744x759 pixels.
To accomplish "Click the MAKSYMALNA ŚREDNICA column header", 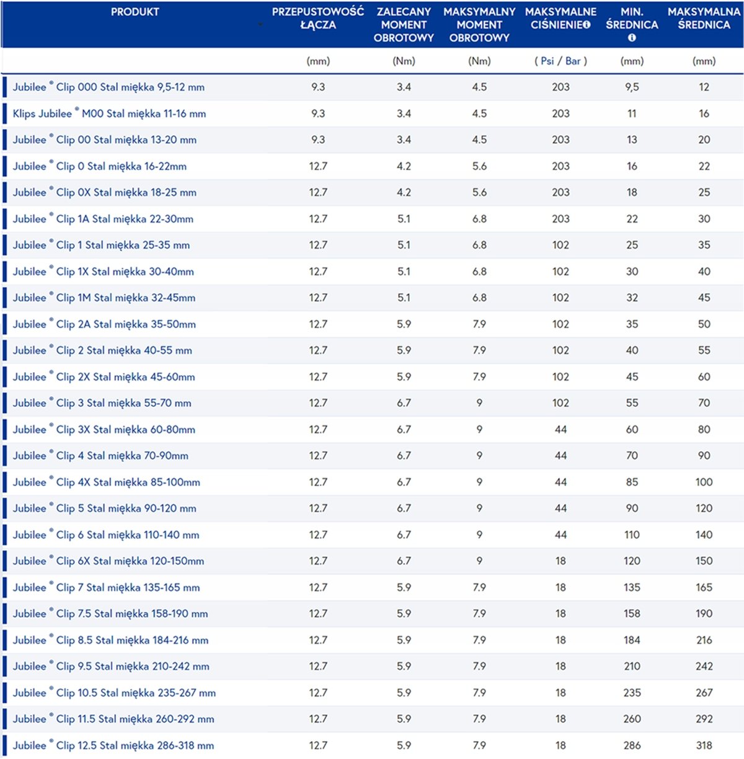I will tap(704, 19).
